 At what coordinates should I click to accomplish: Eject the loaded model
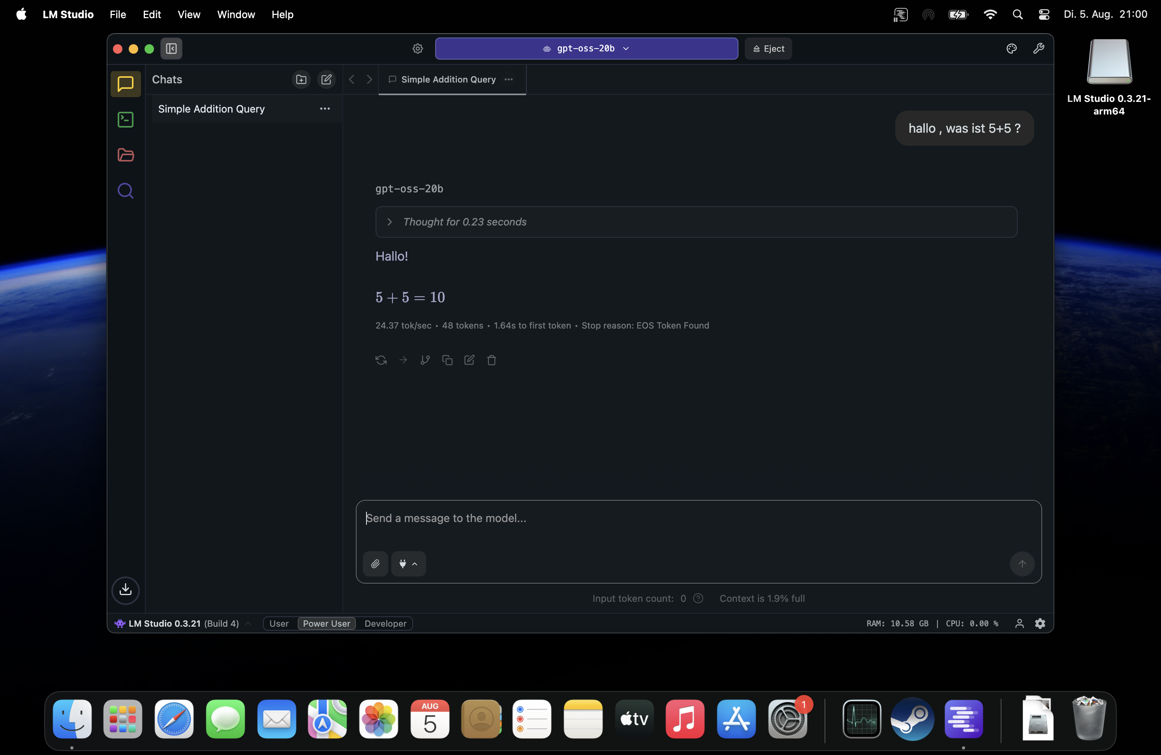[x=768, y=48]
